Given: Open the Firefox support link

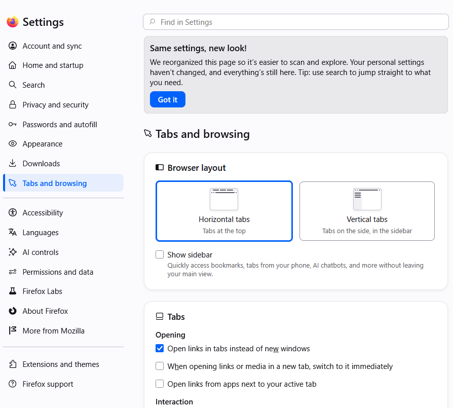Looking at the screenshot, I should click(x=63, y=384).
